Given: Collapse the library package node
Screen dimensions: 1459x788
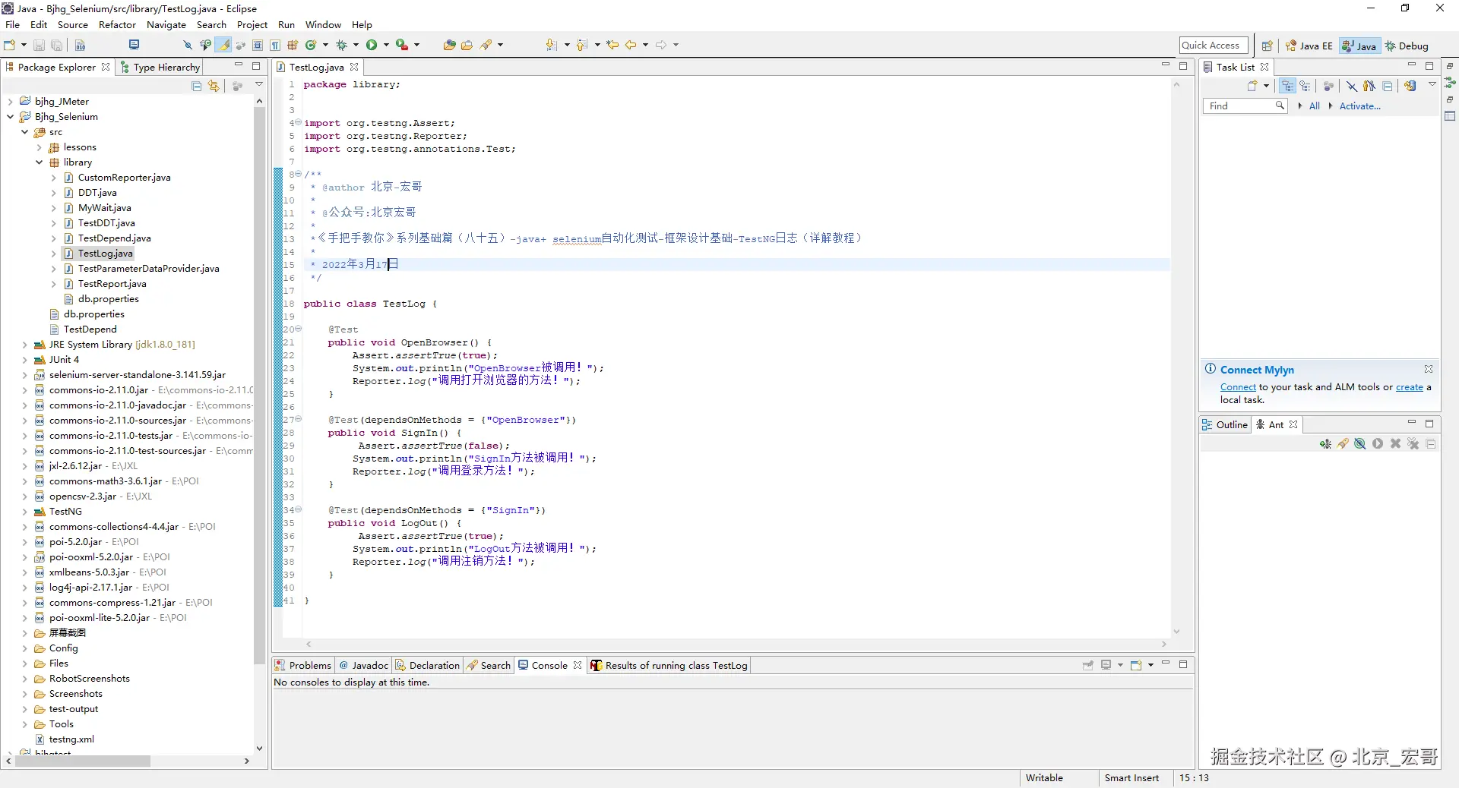Looking at the screenshot, I should [39, 162].
